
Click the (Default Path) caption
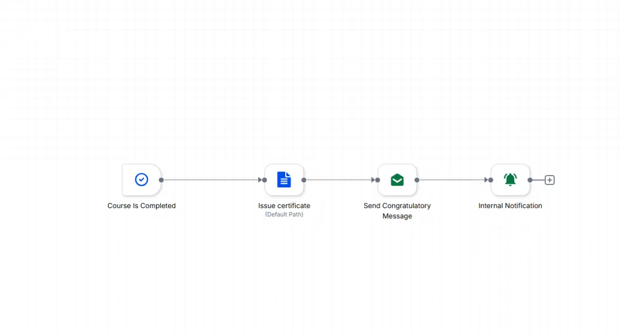pos(284,214)
